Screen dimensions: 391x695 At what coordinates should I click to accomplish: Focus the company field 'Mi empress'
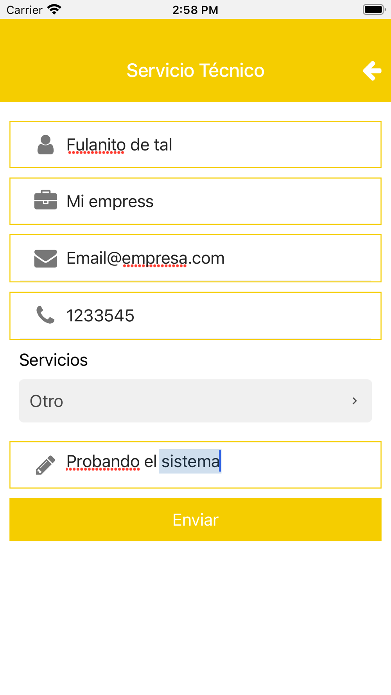click(x=195, y=201)
